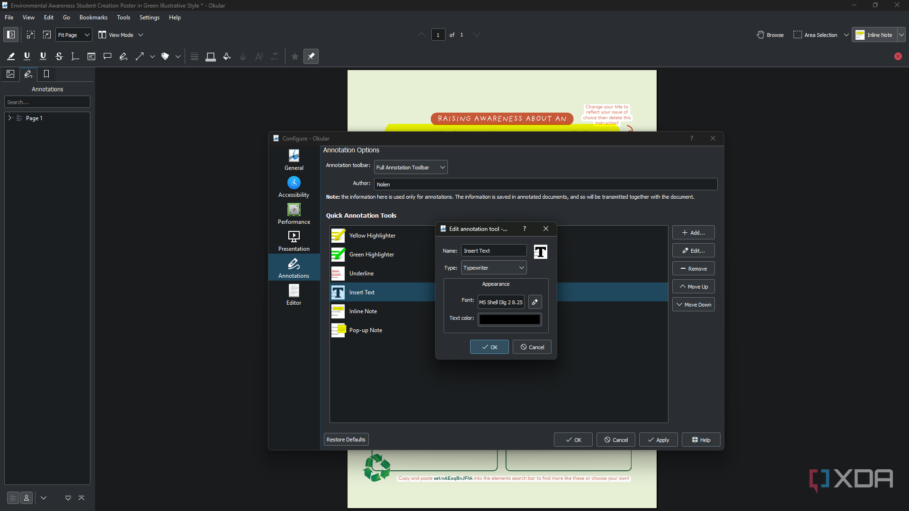Screen dimensions: 909x511
Task: Open General settings in Configure dialog
Action: pyautogui.click(x=294, y=160)
